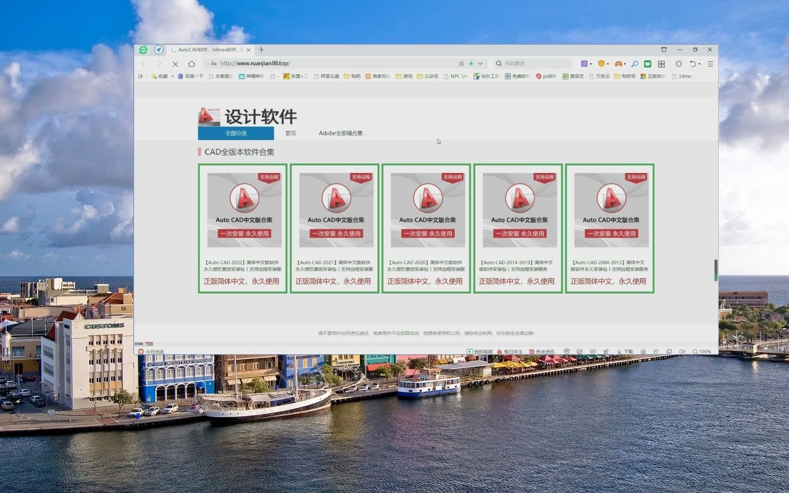Open 下载 downloads in status bar
The image size is (789, 493).
coord(625,351)
